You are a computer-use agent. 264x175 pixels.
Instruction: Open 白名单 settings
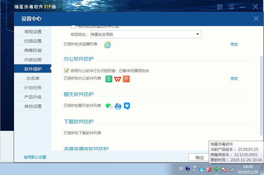tap(33, 78)
